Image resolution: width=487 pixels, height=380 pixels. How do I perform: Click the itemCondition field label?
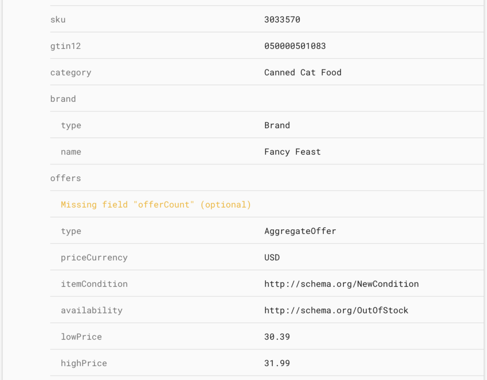click(94, 284)
